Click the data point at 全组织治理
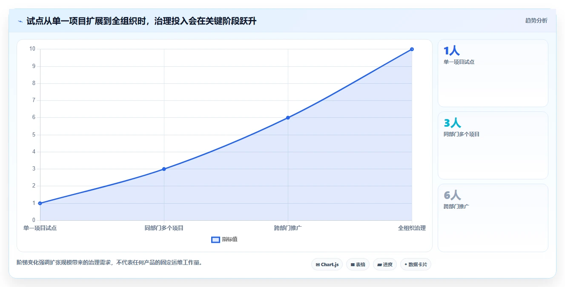This screenshot has width=565, height=287. pos(412,49)
